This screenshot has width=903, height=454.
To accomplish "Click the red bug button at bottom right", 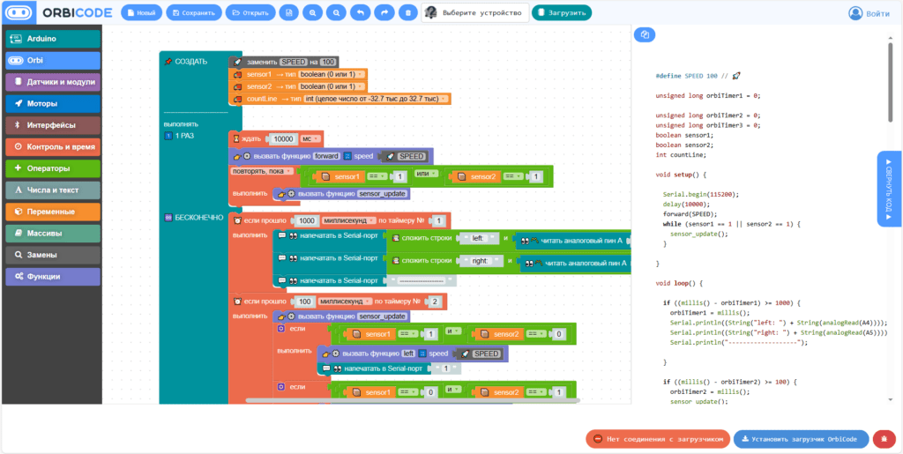I will [884, 439].
